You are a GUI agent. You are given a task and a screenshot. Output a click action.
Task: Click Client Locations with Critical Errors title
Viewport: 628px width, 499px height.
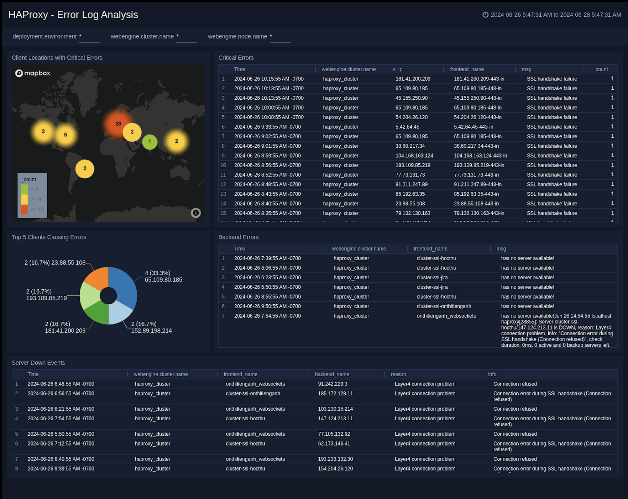[x=57, y=58]
